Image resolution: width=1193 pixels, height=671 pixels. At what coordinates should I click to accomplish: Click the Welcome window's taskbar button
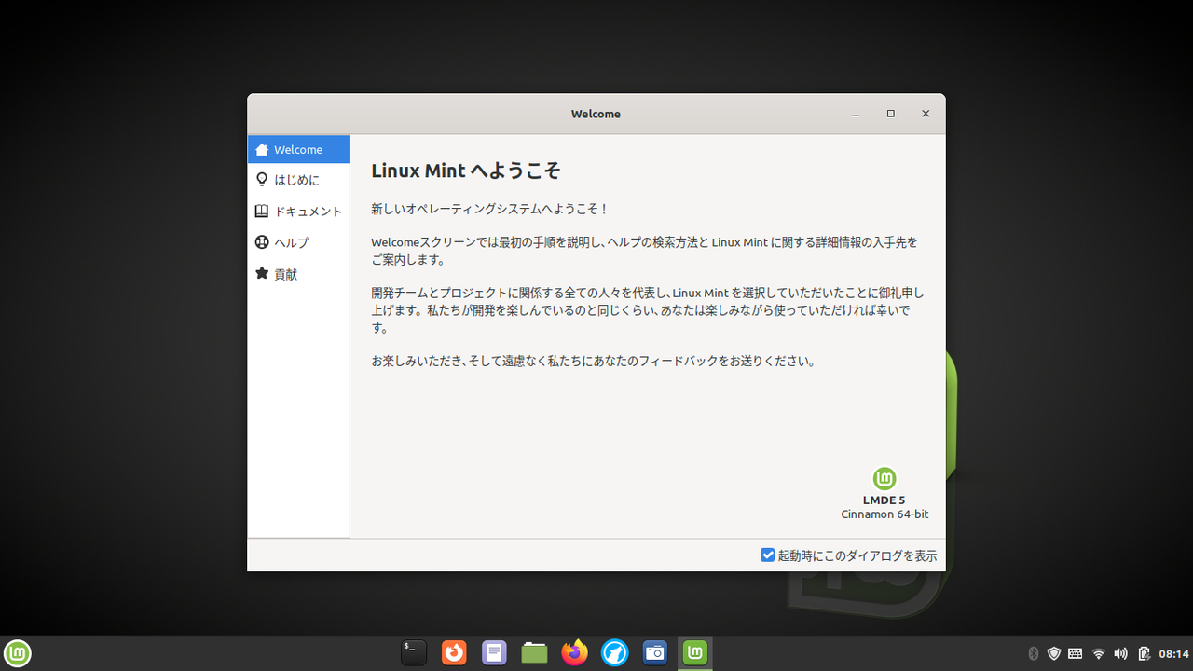pyautogui.click(x=694, y=653)
